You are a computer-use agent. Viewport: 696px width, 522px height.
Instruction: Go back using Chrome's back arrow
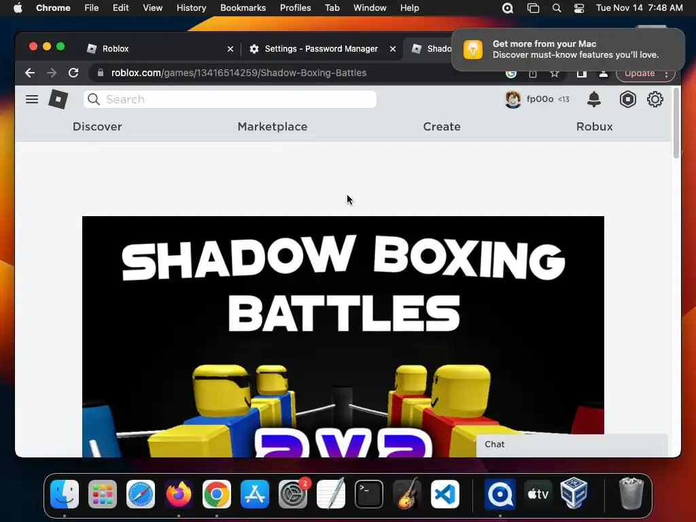coord(29,73)
